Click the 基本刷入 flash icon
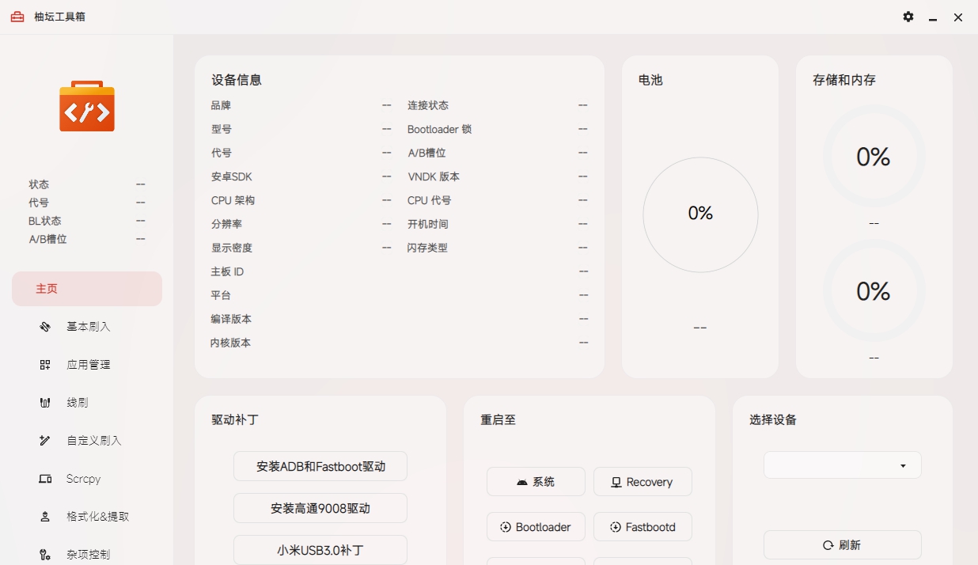978x565 pixels. tap(45, 327)
